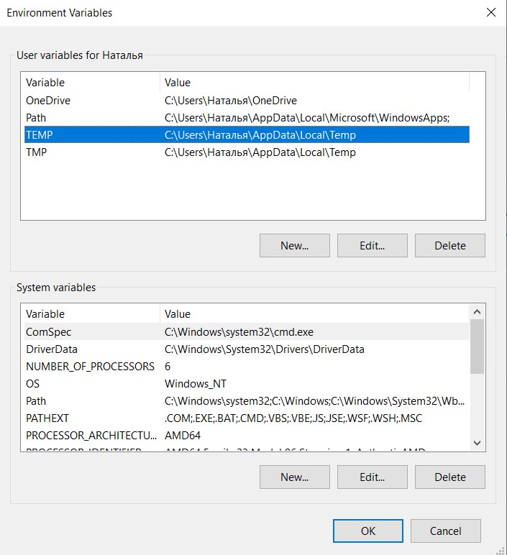Click Delete button under system variables

449,477
